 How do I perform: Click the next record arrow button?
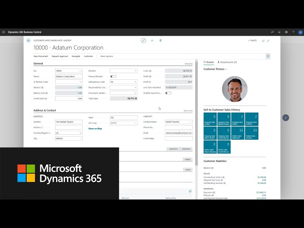[285, 117]
